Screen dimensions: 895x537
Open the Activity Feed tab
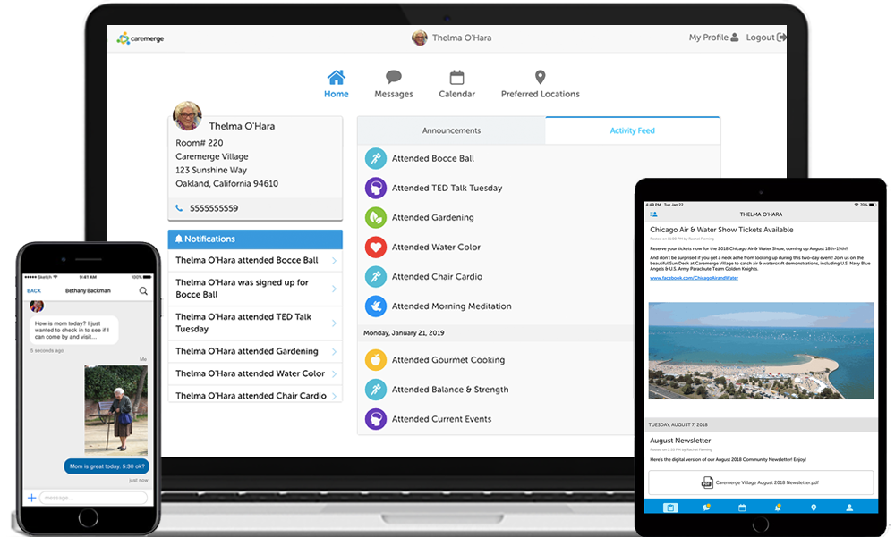632,130
